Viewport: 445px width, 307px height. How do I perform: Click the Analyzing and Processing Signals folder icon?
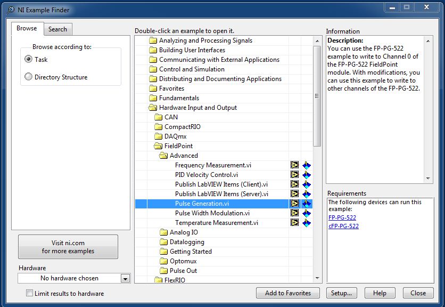click(153, 41)
